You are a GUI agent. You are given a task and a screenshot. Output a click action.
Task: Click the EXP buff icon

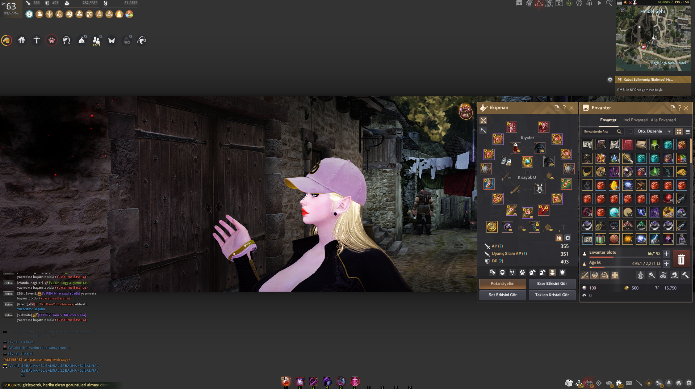[99, 14]
